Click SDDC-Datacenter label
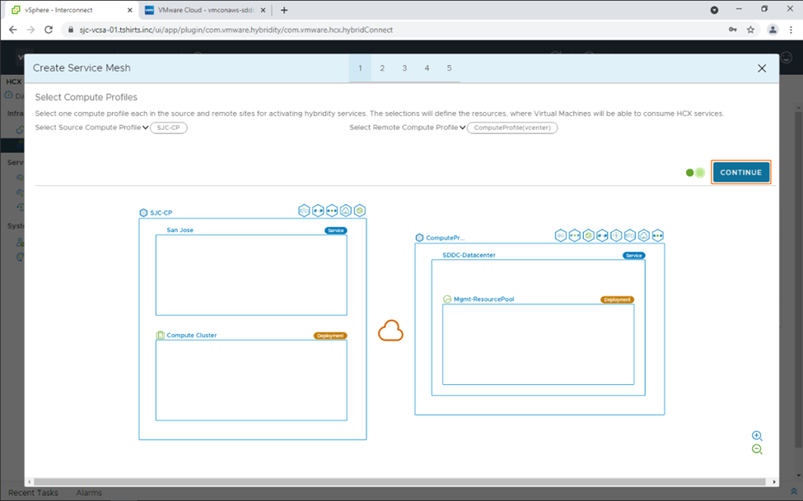 point(469,255)
